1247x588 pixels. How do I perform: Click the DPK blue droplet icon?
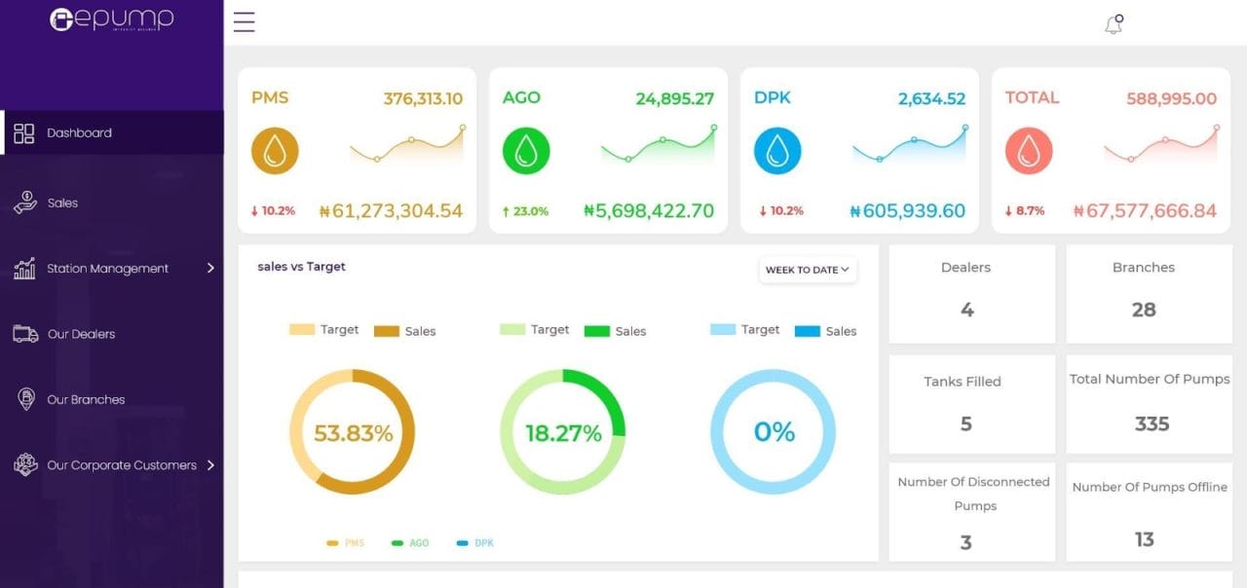pos(777,151)
